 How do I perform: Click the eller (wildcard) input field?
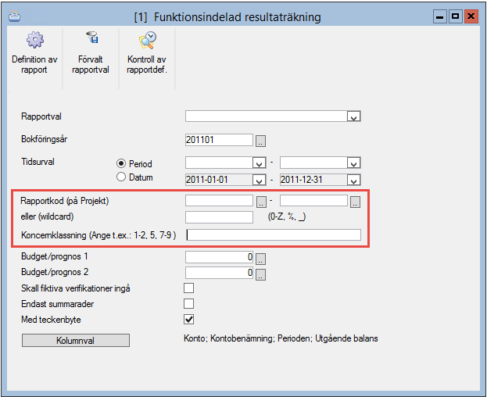pos(219,217)
